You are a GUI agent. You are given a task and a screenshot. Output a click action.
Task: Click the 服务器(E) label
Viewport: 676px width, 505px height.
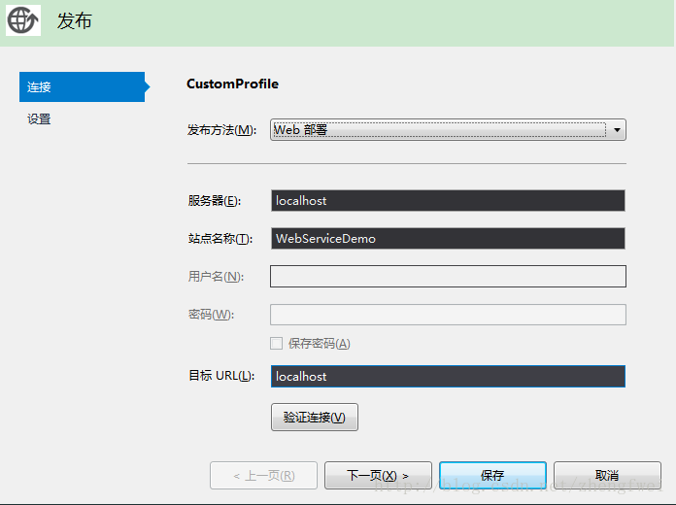point(215,201)
